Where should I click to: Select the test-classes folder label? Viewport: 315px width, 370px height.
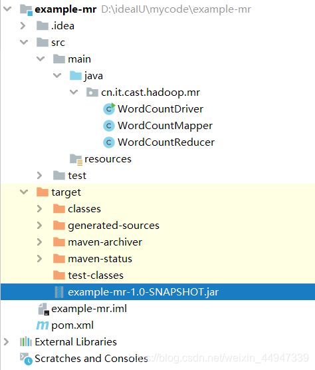coord(96,276)
